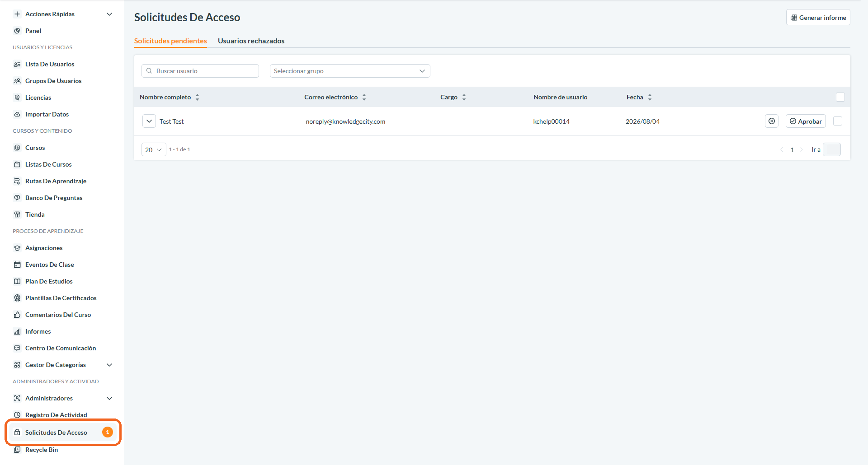868x465 pixels.
Task: Click the Asignaciones graduation cap icon
Action: click(x=17, y=248)
